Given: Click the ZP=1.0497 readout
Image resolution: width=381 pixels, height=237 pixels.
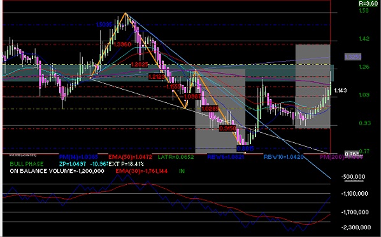Looking at the screenshot, I should click(x=73, y=164).
